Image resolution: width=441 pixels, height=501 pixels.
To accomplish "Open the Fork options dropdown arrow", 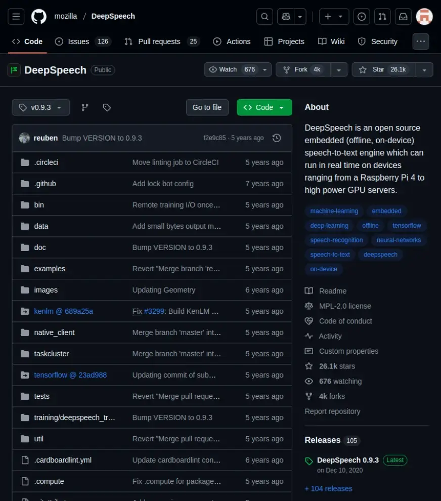I will point(339,69).
